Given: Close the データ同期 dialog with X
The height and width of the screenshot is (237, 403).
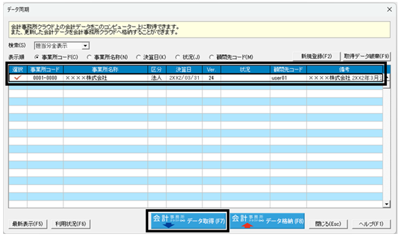Looking at the screenshot, I should point(389,9).
